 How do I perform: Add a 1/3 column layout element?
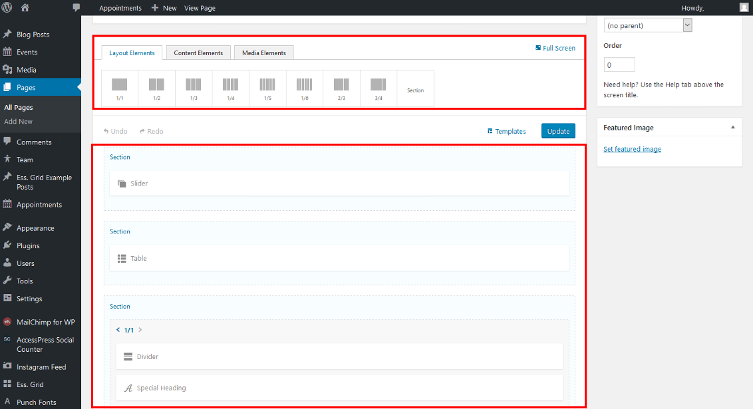tap(194, 88)
